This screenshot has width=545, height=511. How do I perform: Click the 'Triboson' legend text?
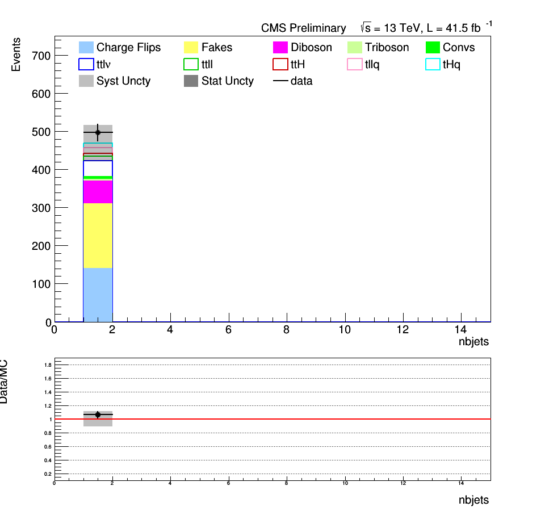[x=387, y=47]
